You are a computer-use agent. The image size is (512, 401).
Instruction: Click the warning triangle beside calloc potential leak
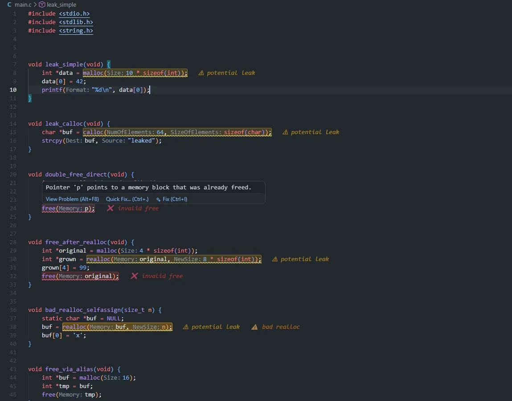pos(285,132)
